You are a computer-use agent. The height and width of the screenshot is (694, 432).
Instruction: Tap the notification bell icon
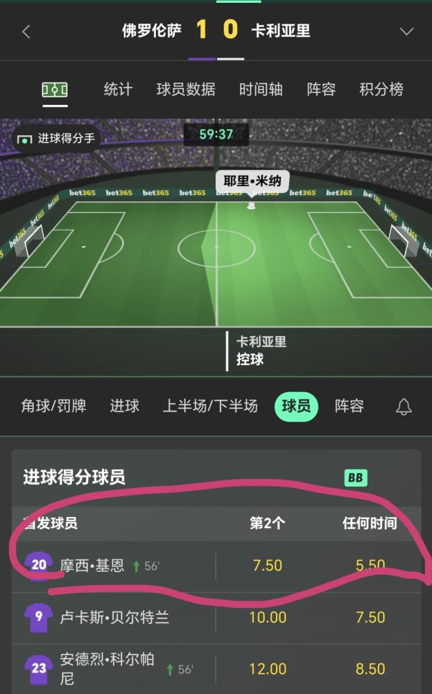point(404,406)
